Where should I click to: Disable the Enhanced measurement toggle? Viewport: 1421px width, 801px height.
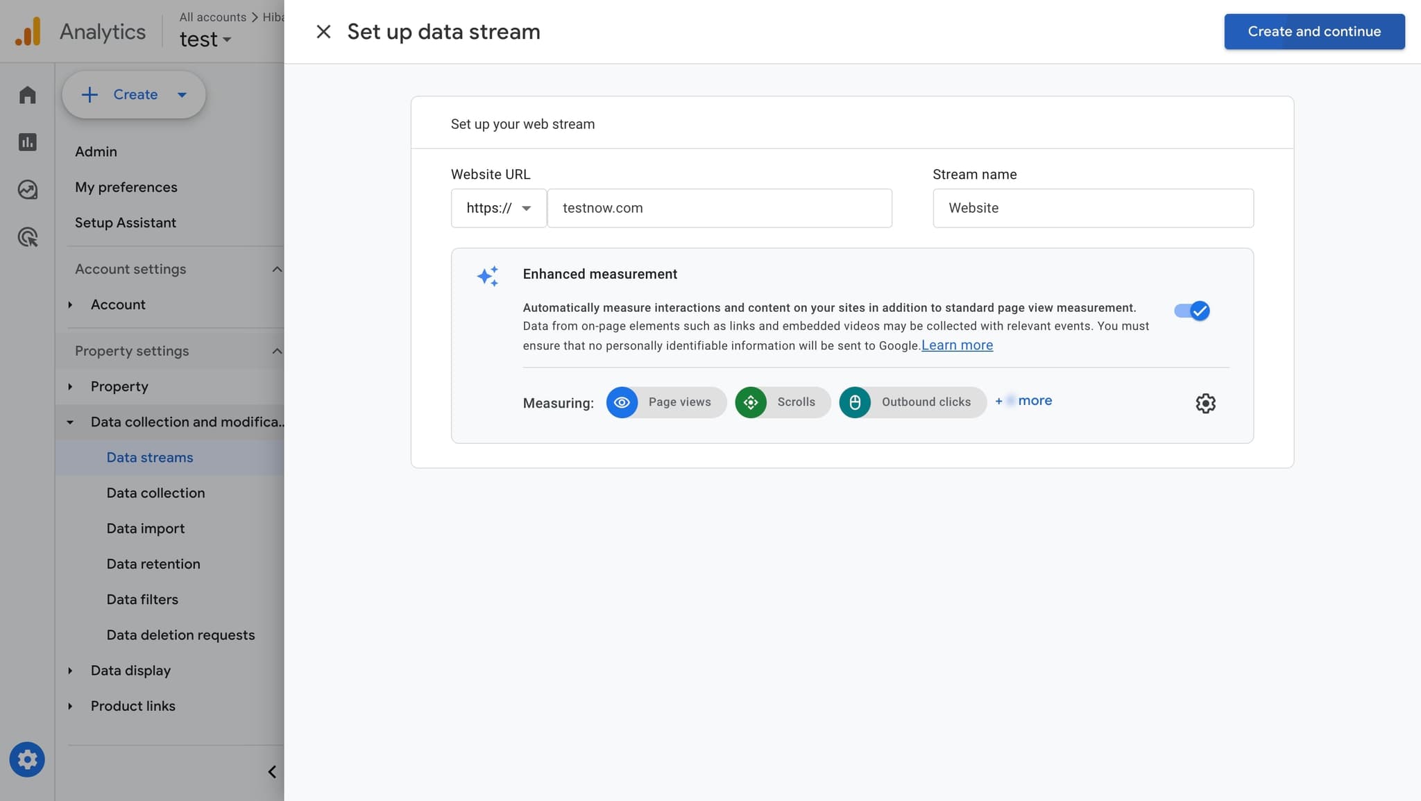(x=1191, y=311)
